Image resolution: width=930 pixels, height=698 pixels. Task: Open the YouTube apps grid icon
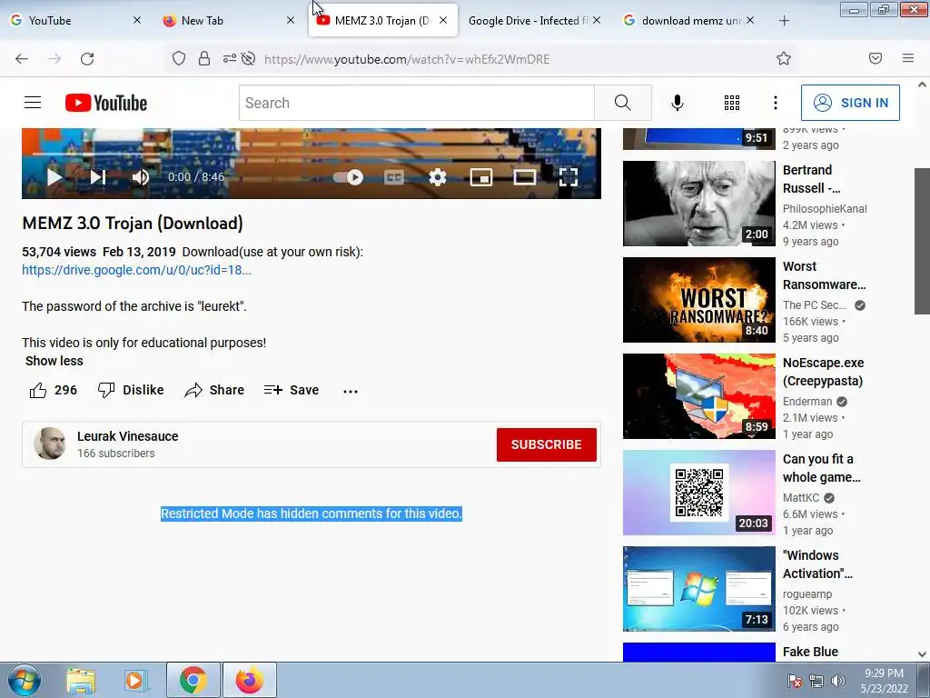coord(732,103)
